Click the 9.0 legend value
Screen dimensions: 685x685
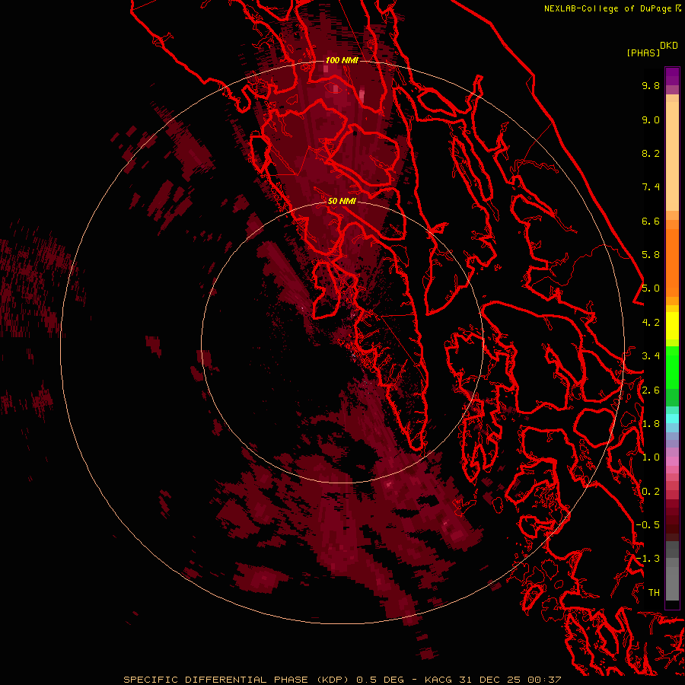[x=651, y=119]
